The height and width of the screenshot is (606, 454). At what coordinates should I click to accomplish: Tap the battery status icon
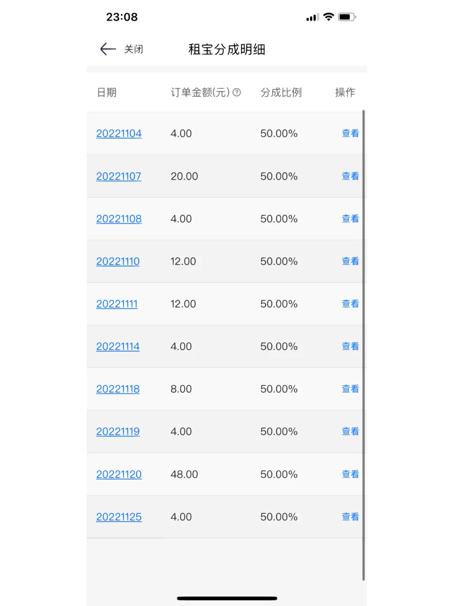(x=347, y=17)
